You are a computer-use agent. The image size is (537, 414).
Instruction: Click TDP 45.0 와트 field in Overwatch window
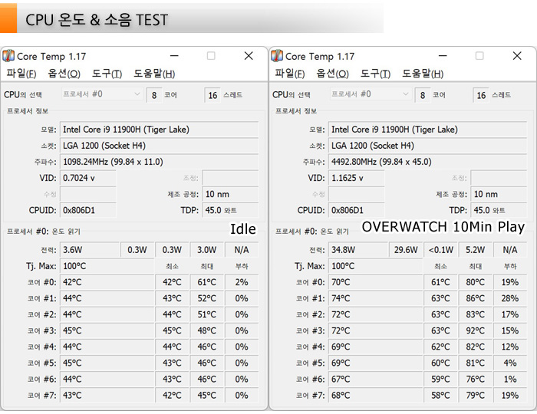point(499,210)
